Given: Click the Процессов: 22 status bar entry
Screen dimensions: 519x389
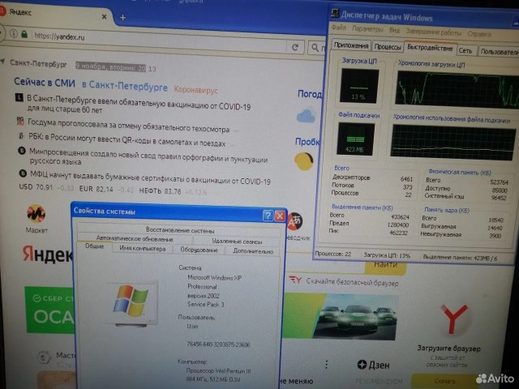Looking at the screenshot, I should (x=333, y=254).
